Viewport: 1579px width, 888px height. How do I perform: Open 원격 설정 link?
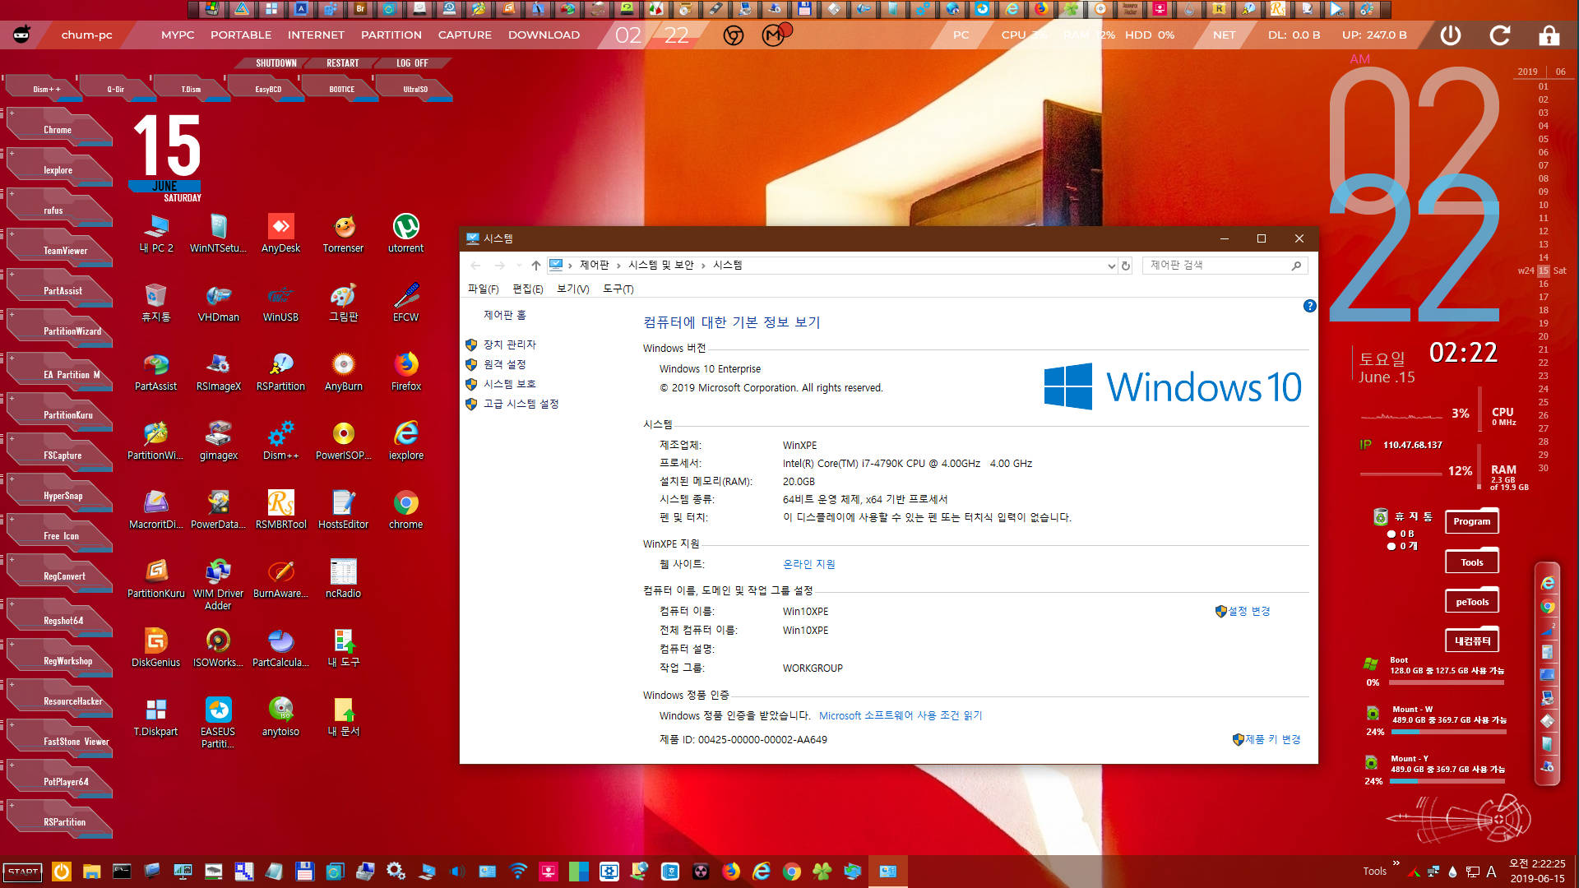coord(504,364)
